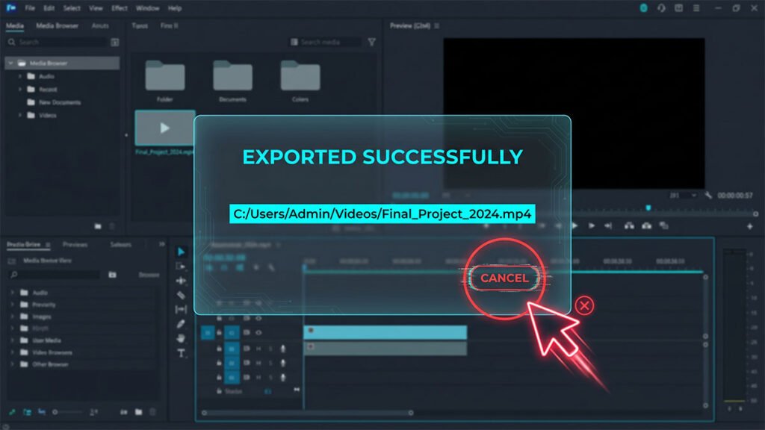Viewport: 765px width, 430px height.
Task: Toggle source patch box left of blue clip track
Action: [x=208, y=332]
